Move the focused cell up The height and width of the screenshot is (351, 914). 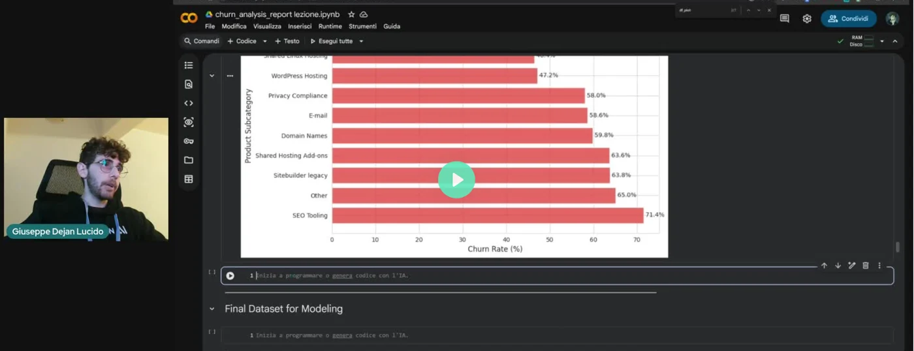[x=824, y=266]
